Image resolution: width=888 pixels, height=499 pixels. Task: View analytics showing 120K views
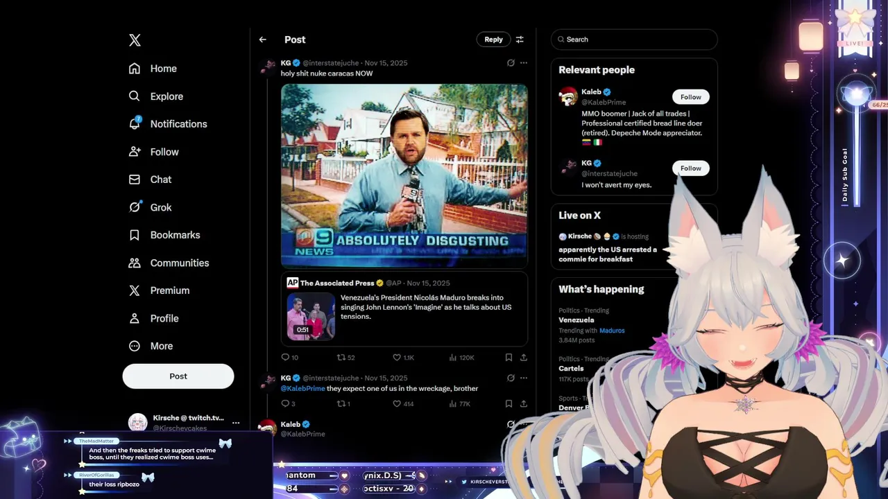(461, 358)
